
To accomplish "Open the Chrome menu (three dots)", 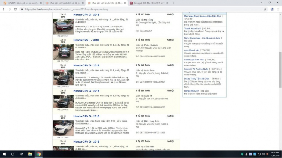I will (278, 9).
